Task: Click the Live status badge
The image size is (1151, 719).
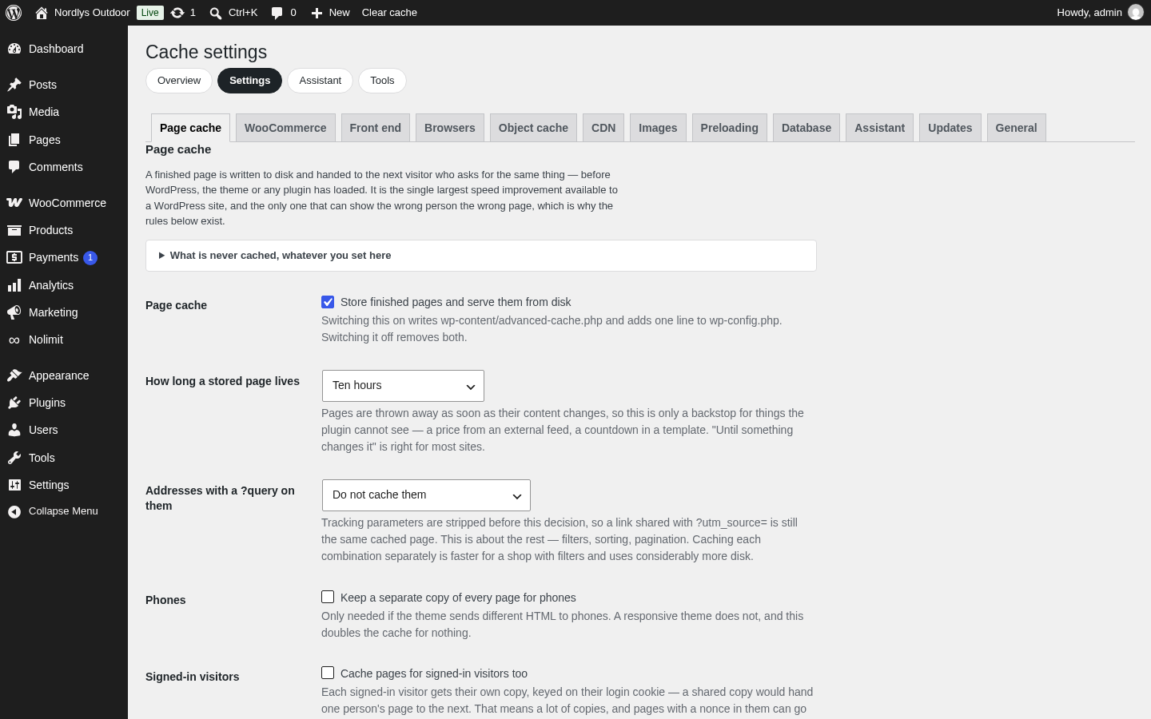Action: pyautogui.click(x=150, y=13)
